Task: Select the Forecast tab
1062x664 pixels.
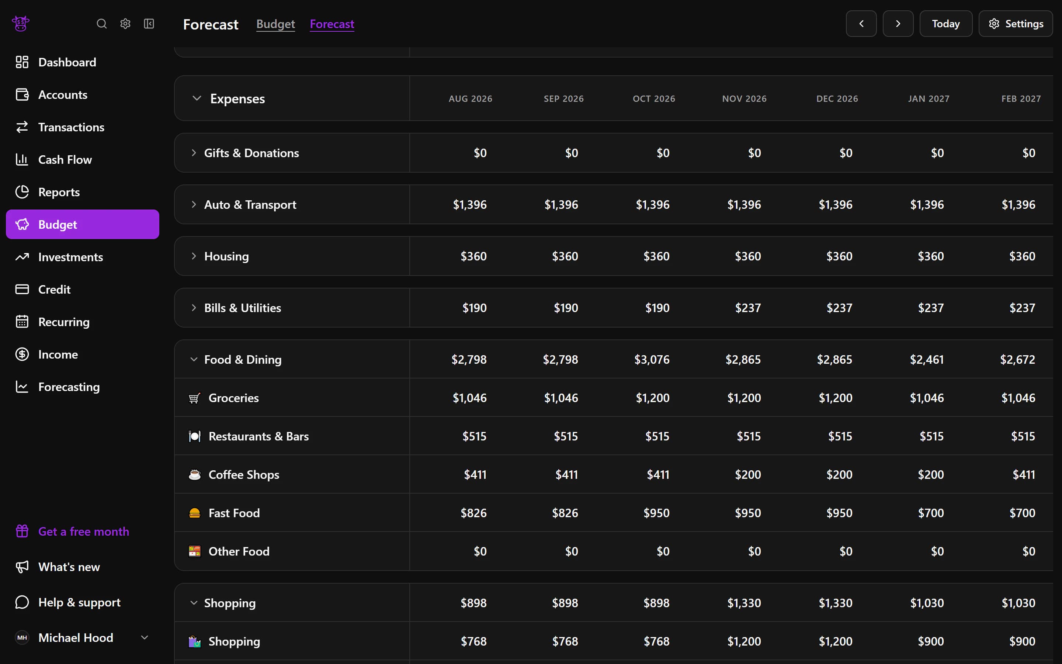Action: [x=332, y=24]
